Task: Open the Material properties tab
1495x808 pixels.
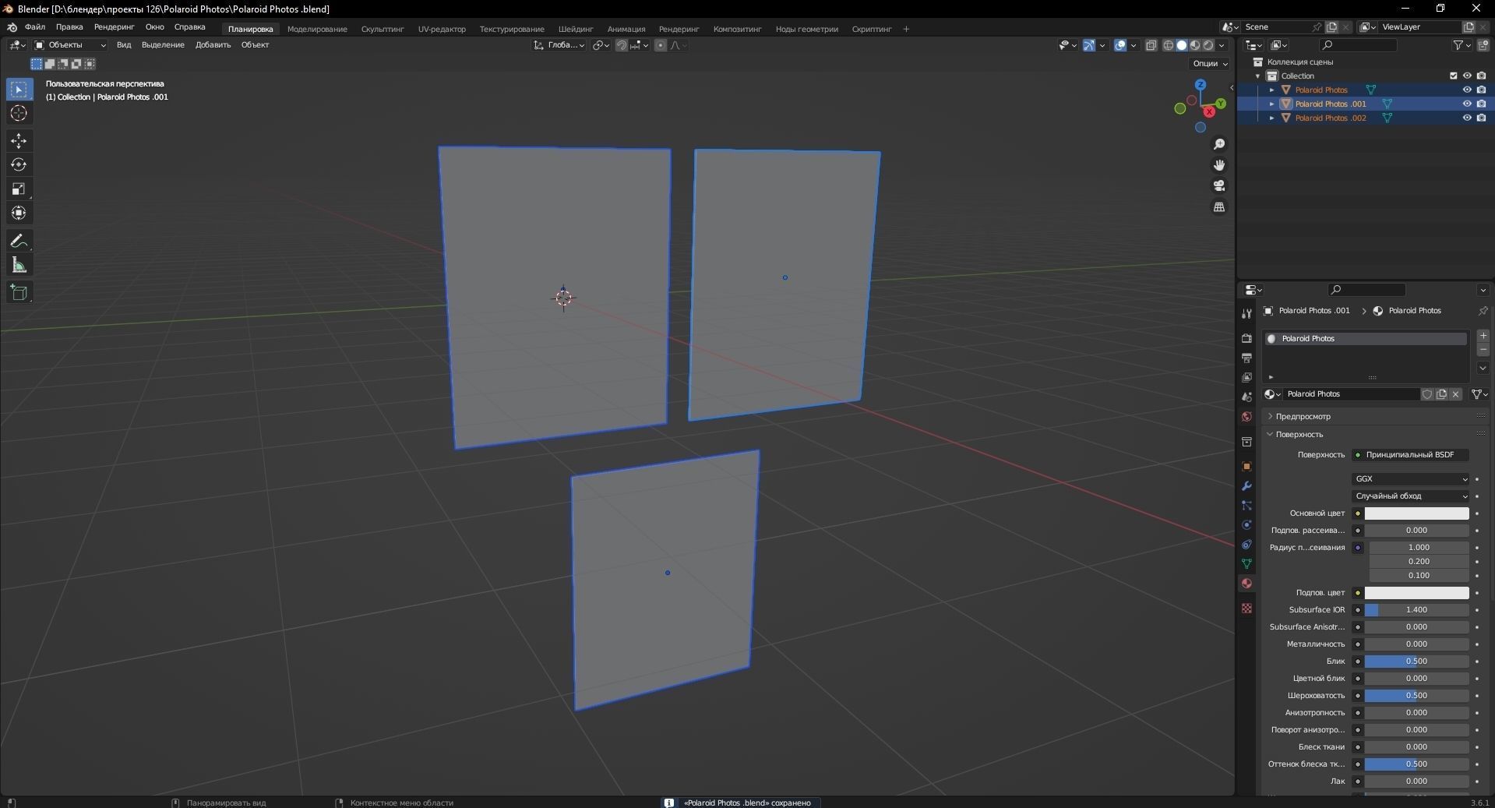Action: point(1246,584)
